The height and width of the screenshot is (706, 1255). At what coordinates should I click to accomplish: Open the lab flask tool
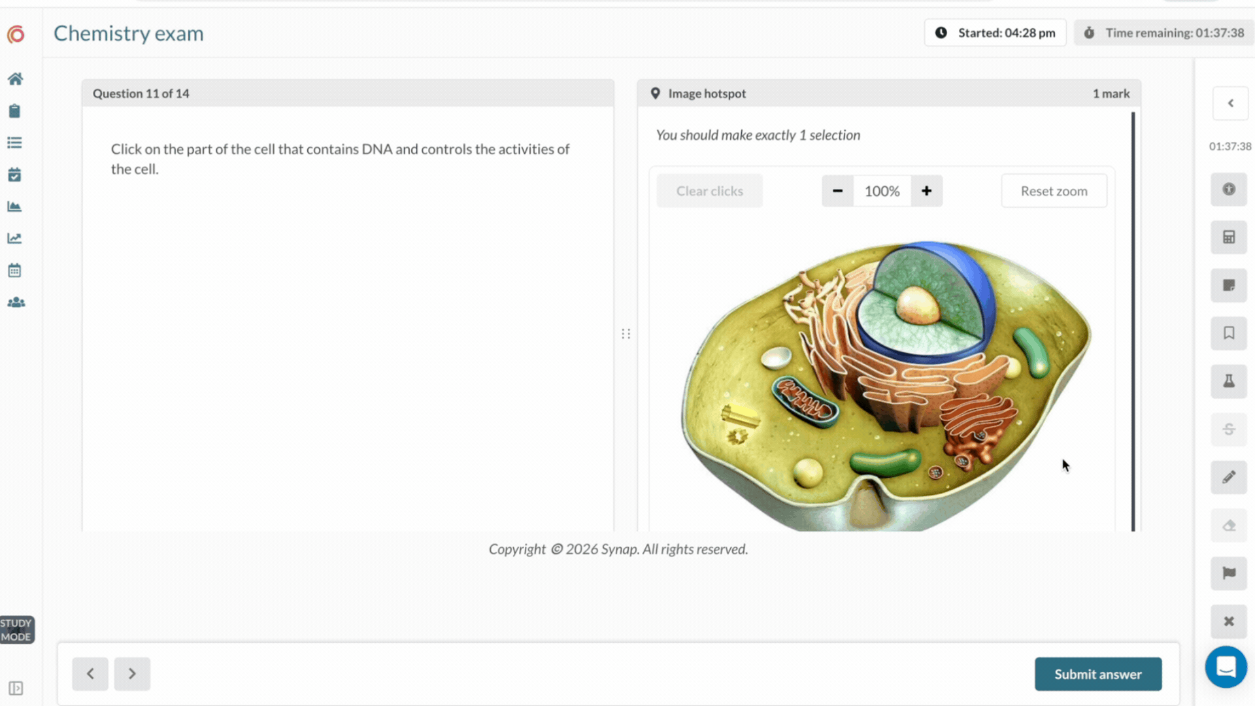tap(1229, 381)
